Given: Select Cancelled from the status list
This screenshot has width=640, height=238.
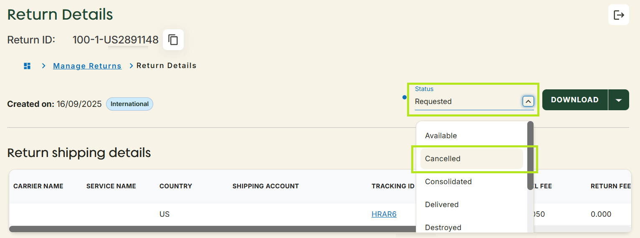Looking at the screenshot, I should [443, 159].
